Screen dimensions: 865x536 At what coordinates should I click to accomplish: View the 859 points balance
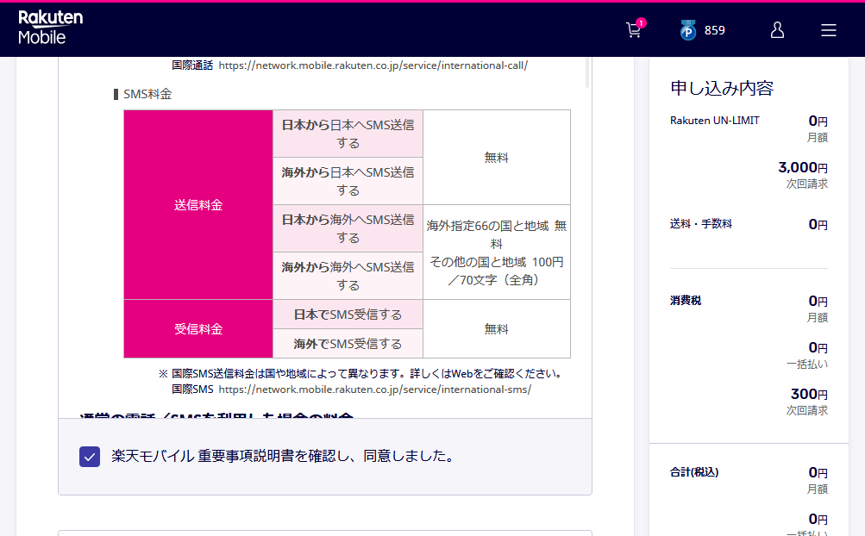[714, 30]
